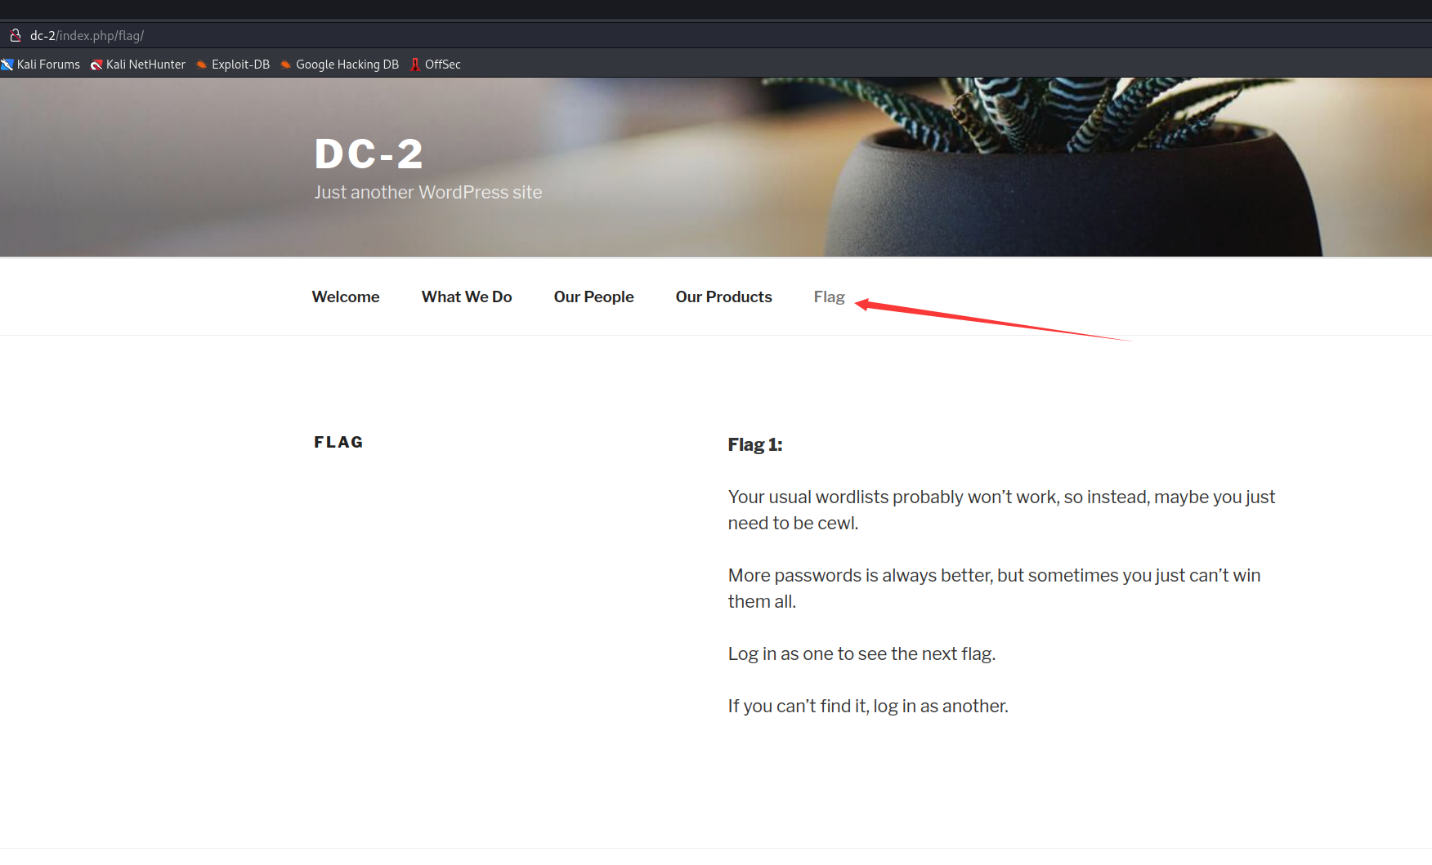Click the paragraph mentioning cewl
The height and width of the screenshot is (865, 1432).
pyautogui.click(x=1001, y=510)
